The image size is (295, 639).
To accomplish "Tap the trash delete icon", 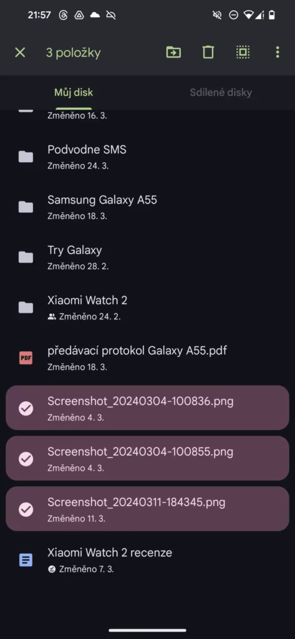I will 208,52.
